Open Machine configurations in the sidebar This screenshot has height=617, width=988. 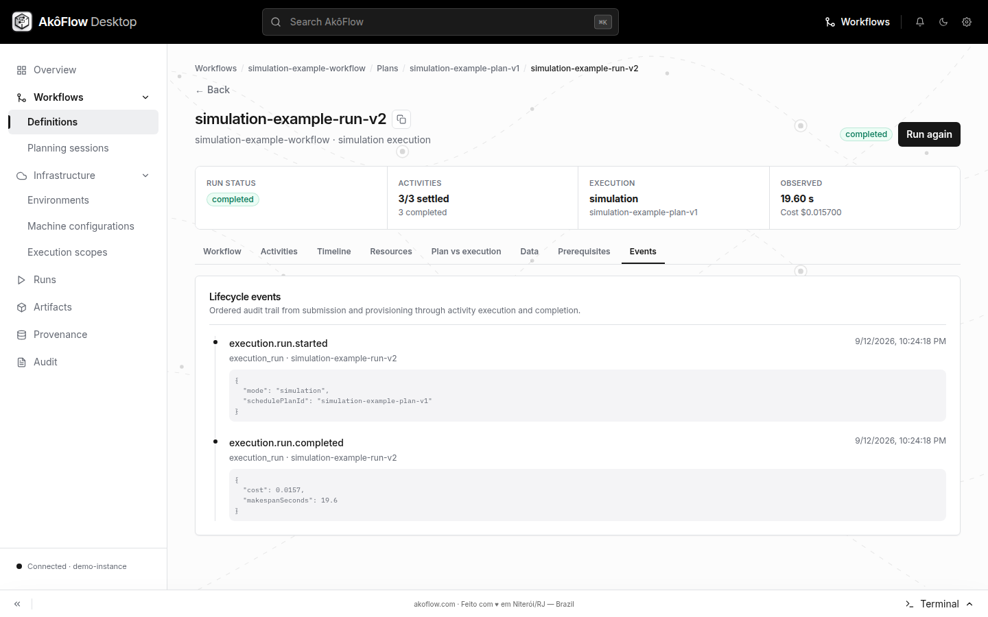84,226
